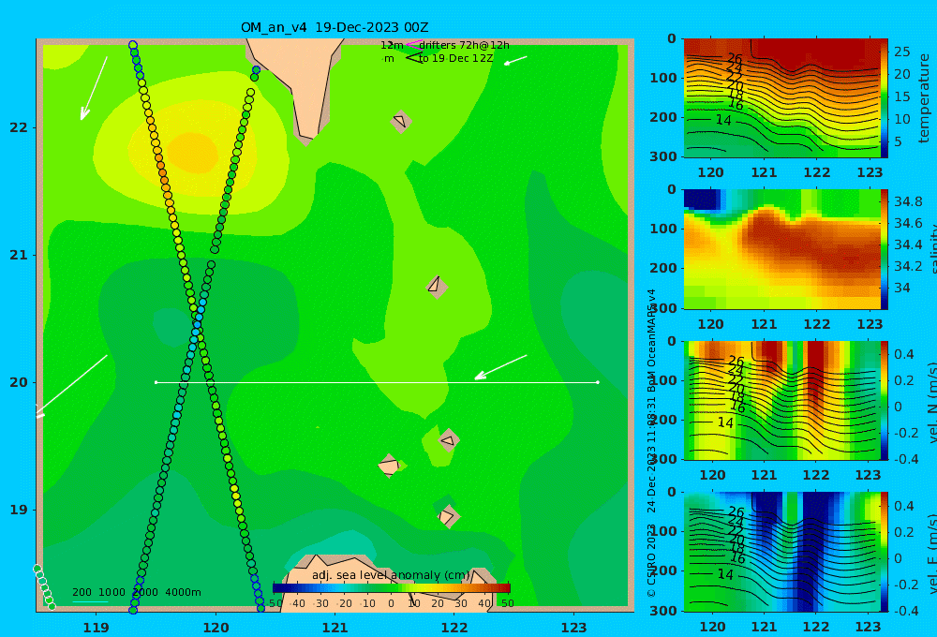The image size is (937, 637).
Task: Click the white current arrow in the top-left map corner
Action: (94, 88)
